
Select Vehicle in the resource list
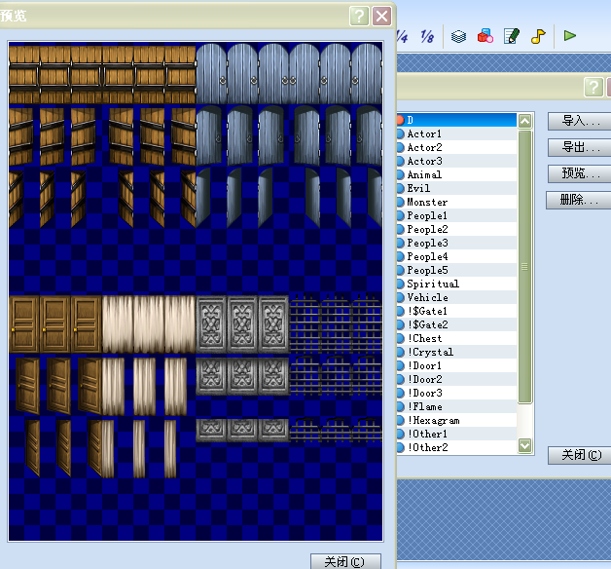(x=456, y=297)
